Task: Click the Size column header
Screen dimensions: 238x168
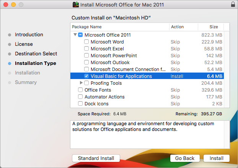Action: click(x=214, y=27)
